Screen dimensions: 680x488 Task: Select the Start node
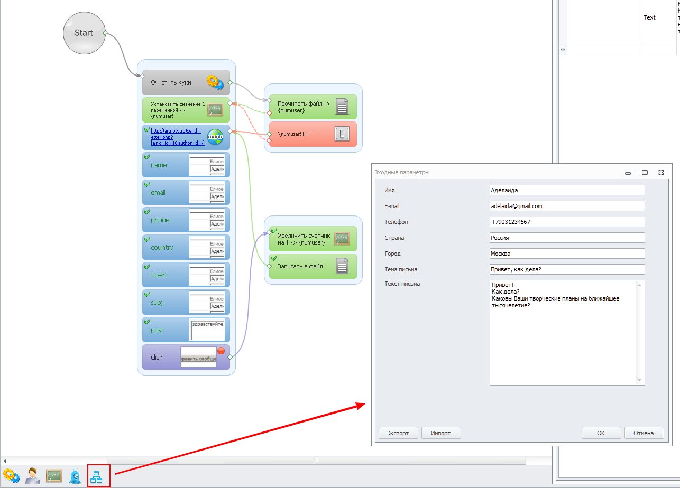pyautogui.click(x=83, y=33)
